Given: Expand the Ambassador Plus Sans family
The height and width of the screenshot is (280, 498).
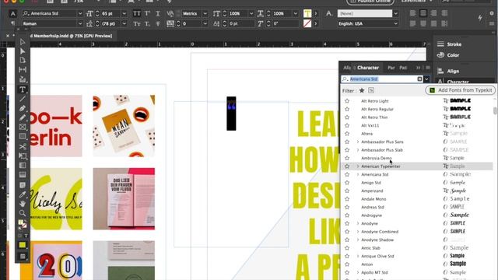Looking at the screenshot, I should pyautogui.click(x=358, y=142).
